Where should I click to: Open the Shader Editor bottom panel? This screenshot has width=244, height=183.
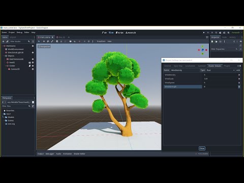79,154
